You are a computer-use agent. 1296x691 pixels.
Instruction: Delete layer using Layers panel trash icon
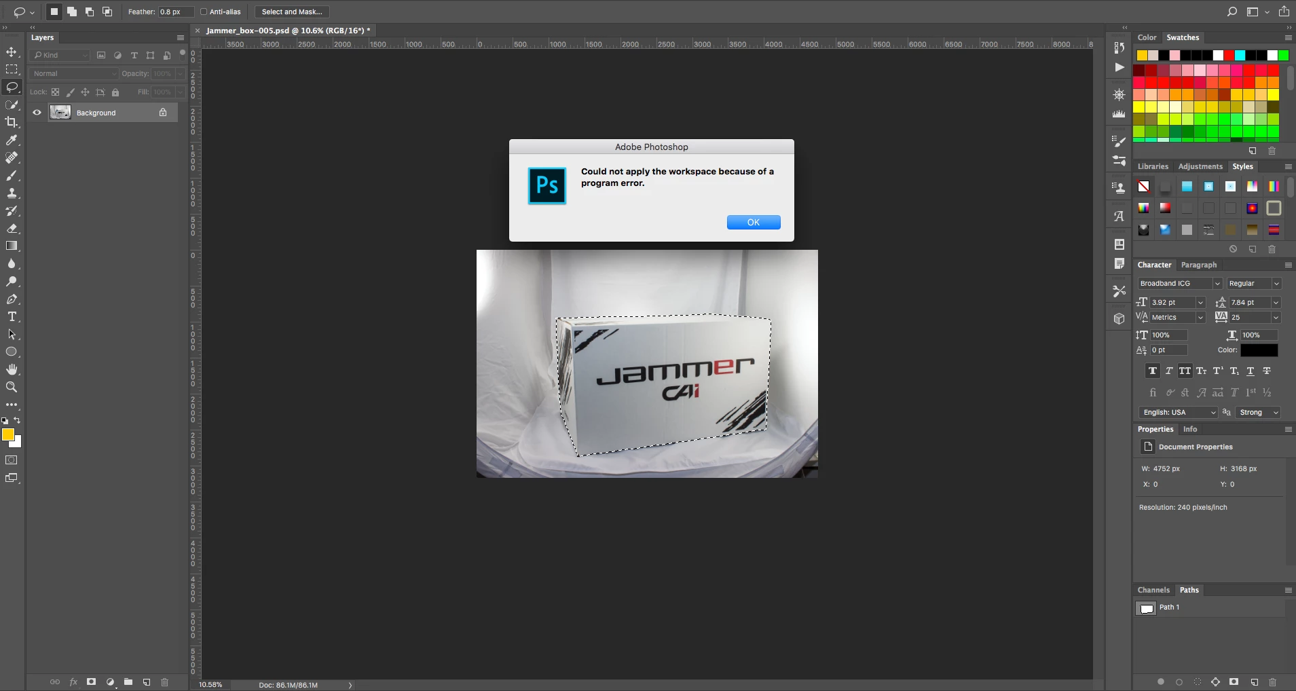pyautogui.click(x=164, y=682)
